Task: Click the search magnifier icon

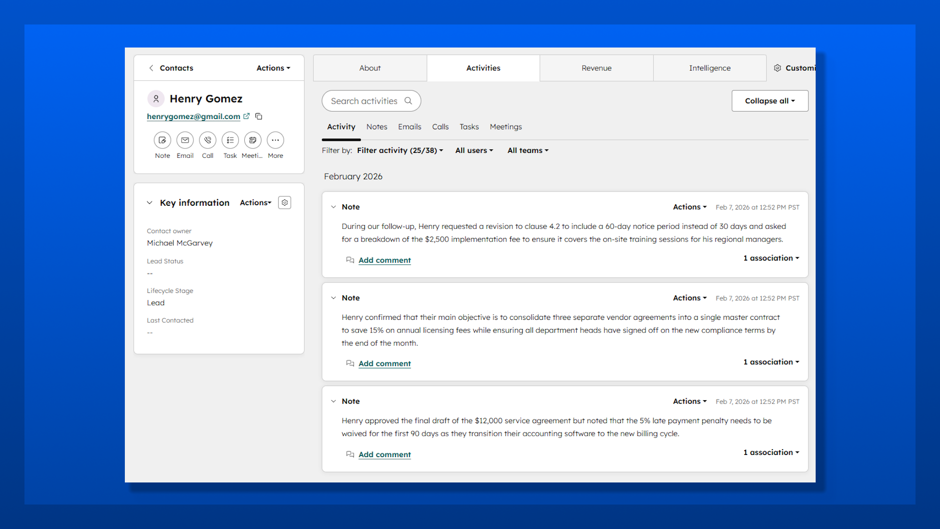Action: pyautogui.click(x=408, y=101)
